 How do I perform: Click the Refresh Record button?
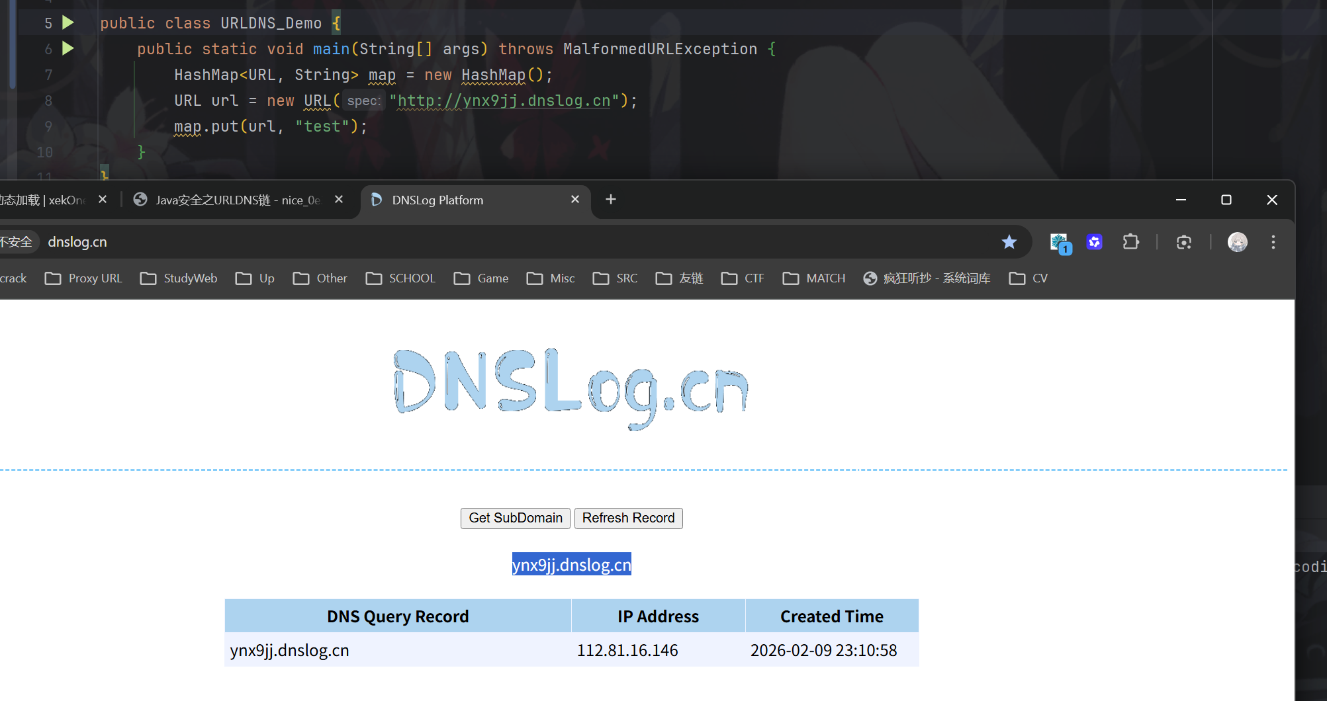[x=628, y=518]
